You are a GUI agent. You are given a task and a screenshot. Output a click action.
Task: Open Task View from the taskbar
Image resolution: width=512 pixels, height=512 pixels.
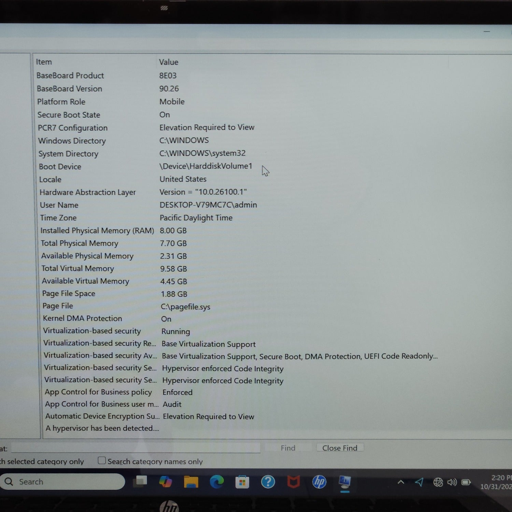tap(140, 481)
